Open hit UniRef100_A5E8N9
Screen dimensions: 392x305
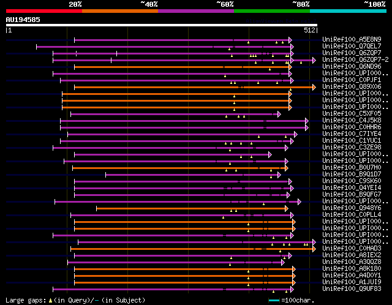point(352,39)
